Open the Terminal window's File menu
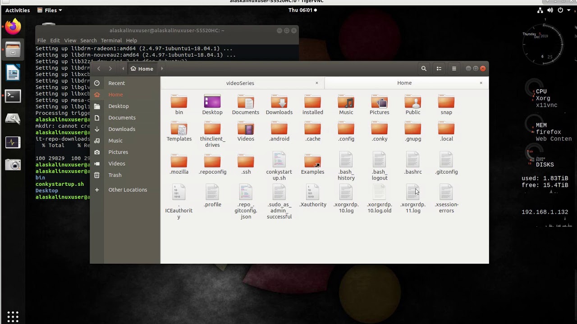Viewport: 577px width, 324px height. pyautogui.click(x=41, y=40)
